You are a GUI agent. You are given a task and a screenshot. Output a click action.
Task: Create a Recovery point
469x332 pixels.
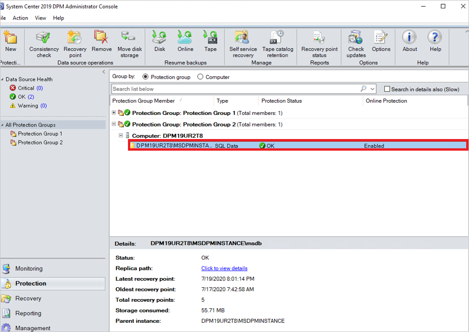(74, 42)
